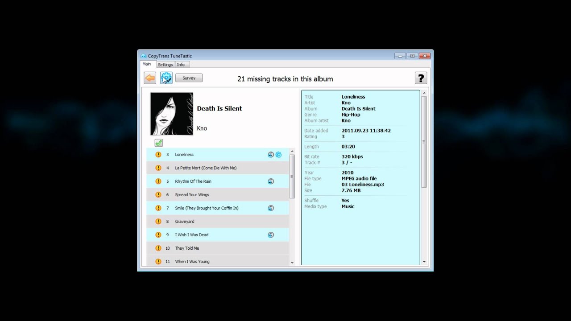Image resolution: width=571 pixels, height=321 pixels.
Task: Open the Settings tab
Action: tap(165, 65)
